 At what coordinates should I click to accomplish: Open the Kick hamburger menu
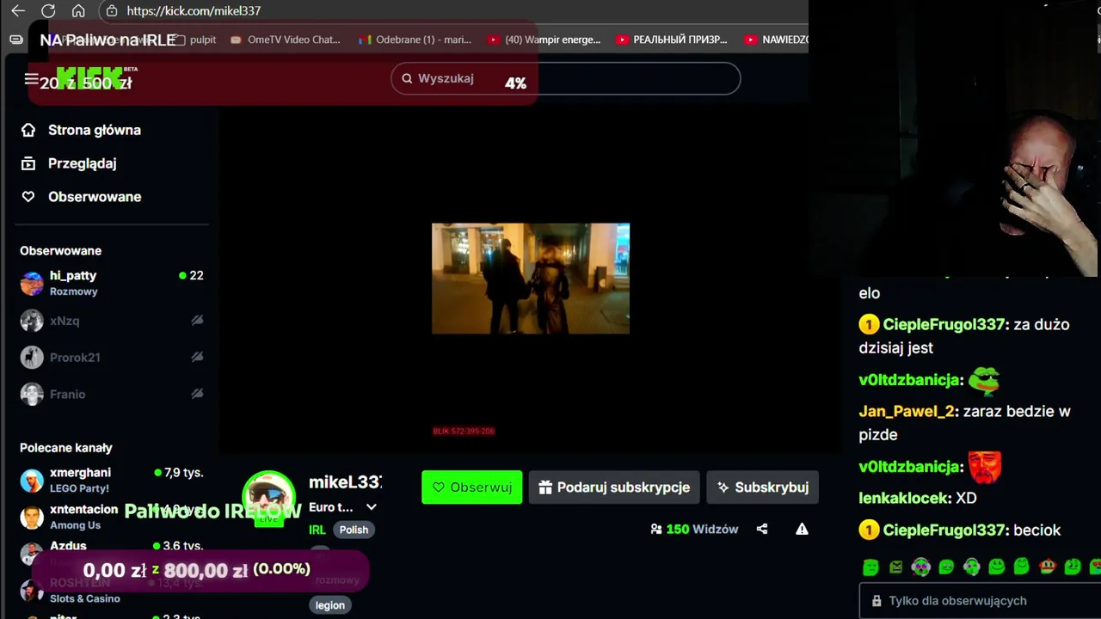tap(32, 79)
